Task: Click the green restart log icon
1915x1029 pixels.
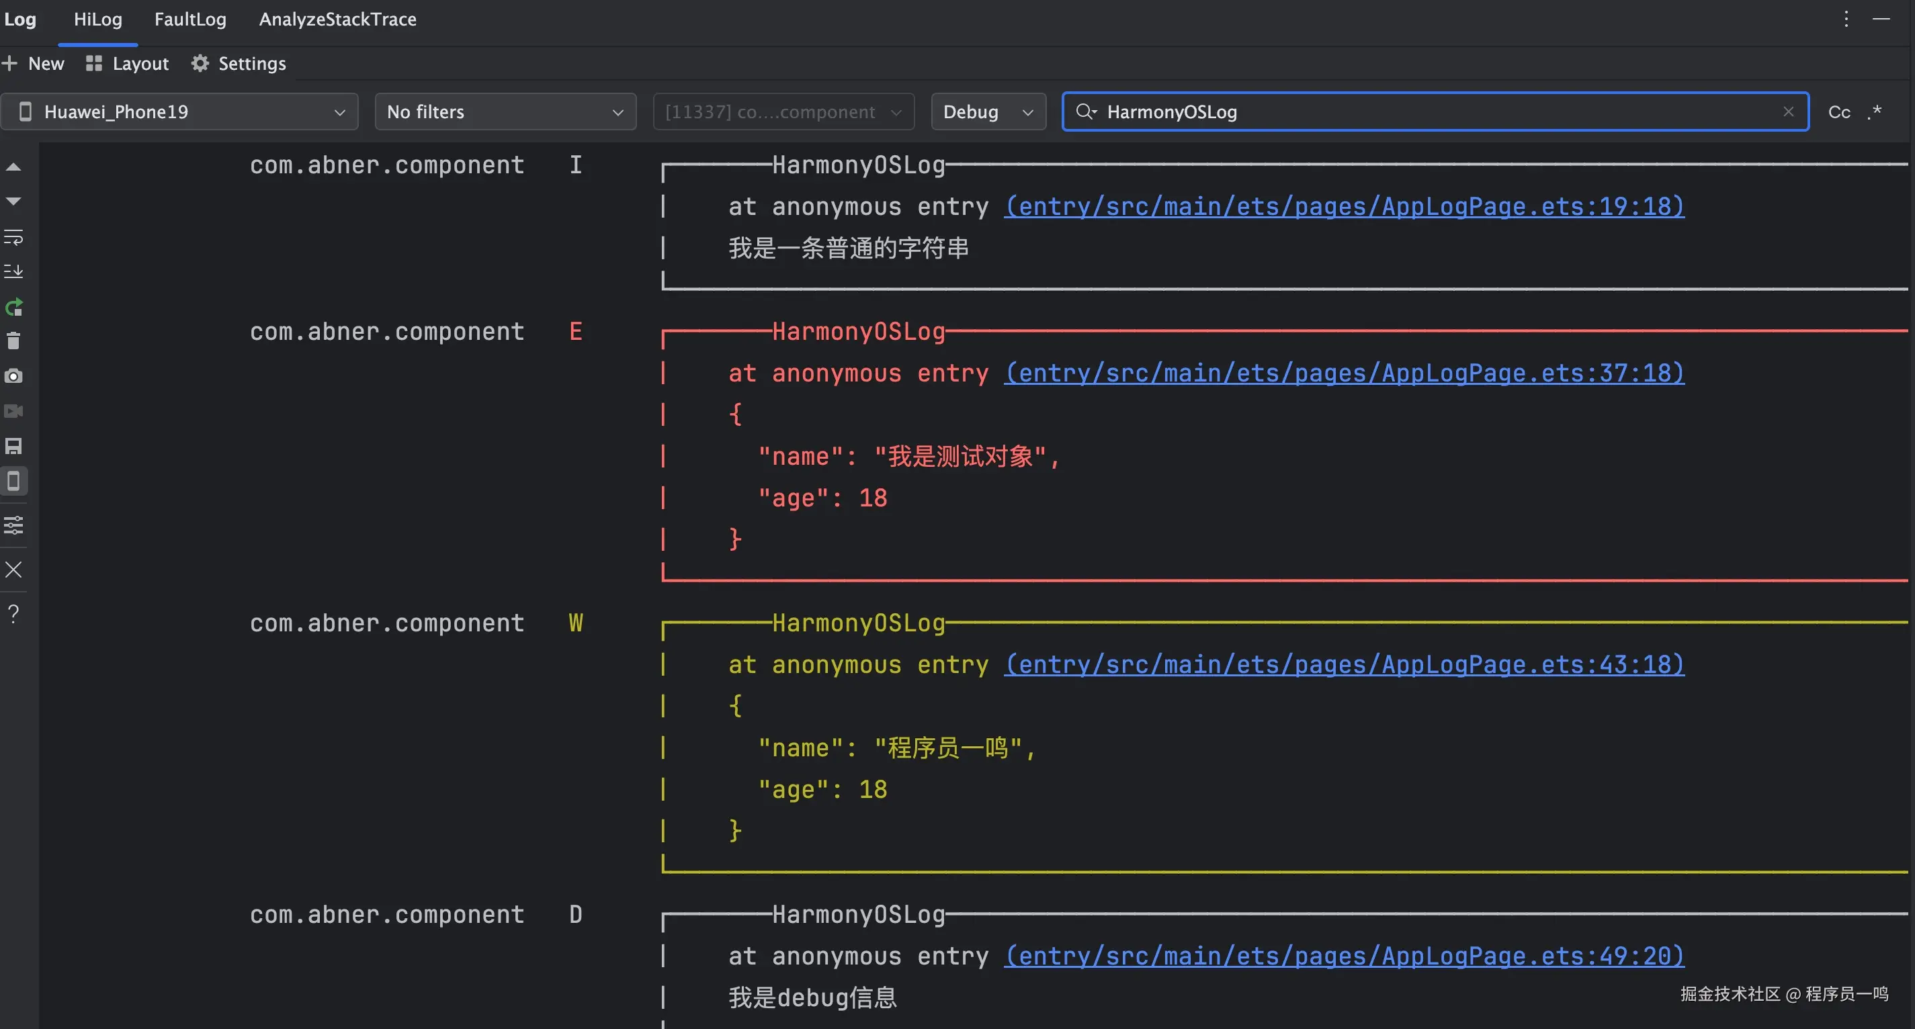Action: (x=13, y=307)
